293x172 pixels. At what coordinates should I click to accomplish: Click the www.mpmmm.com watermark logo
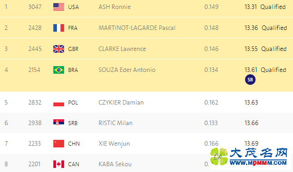click(x=249, y=157)
